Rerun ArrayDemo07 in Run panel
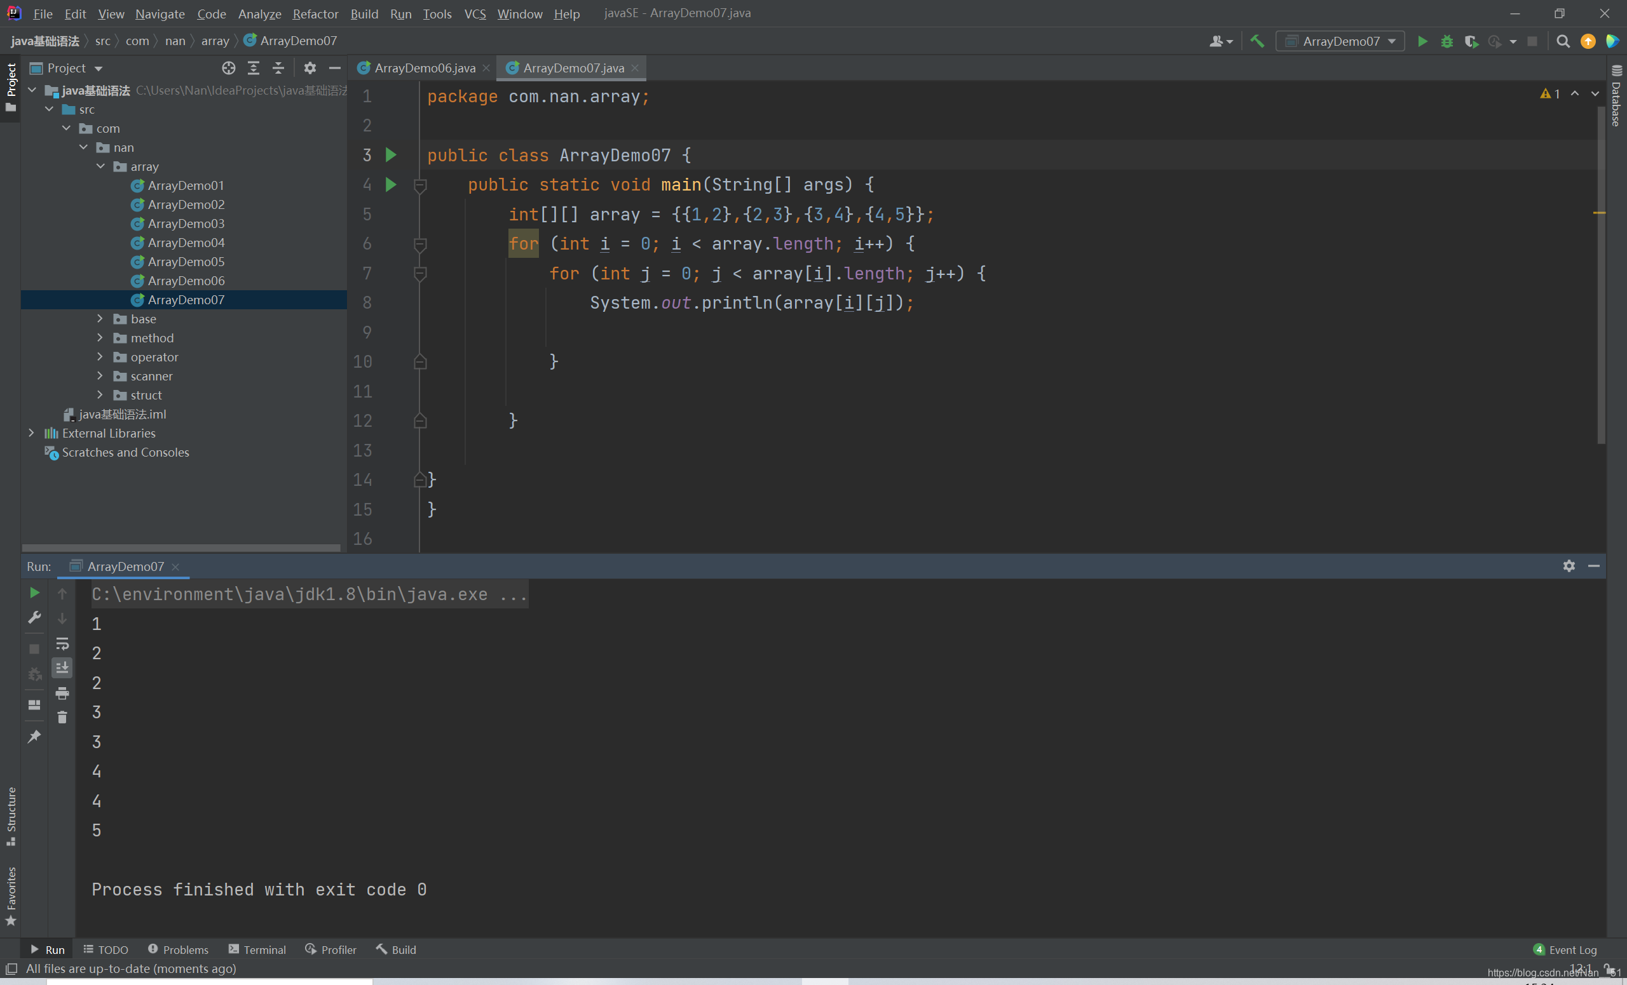Image resolution: width=1627 pixels, height=985 pixels. click(34, 593)
